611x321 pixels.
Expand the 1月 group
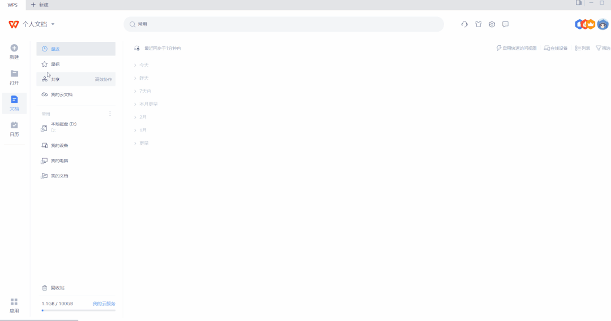(x=135, y=131)
